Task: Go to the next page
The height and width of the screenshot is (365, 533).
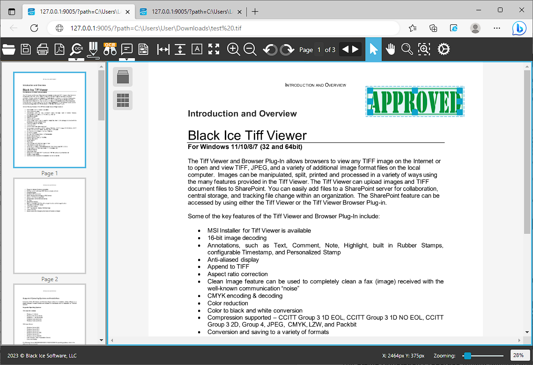Action: coord(355,49)
